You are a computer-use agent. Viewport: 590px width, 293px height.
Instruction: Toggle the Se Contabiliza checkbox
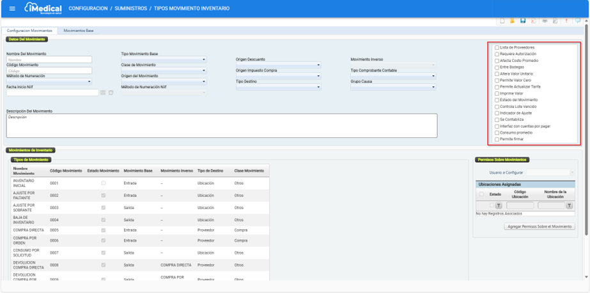pos(497,119)
